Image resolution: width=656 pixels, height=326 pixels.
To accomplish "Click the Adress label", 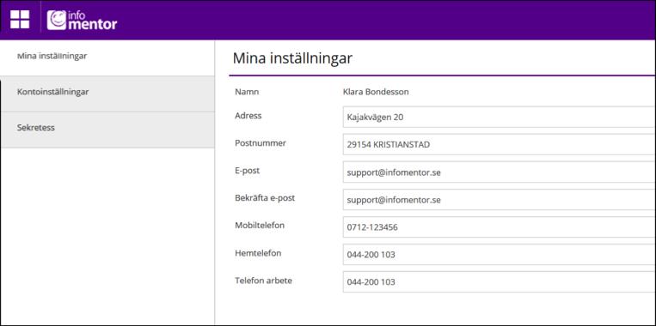I will click(x=248, y=116).
